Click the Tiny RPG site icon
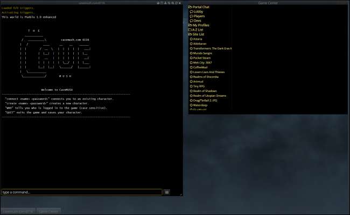The height and width of the screenshot is (215, 350). point(191,86)
